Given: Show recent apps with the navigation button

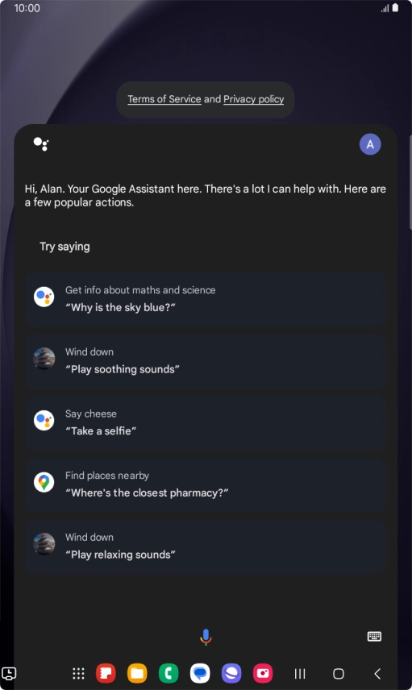Looking at the screenshot, I should (300, 673).
